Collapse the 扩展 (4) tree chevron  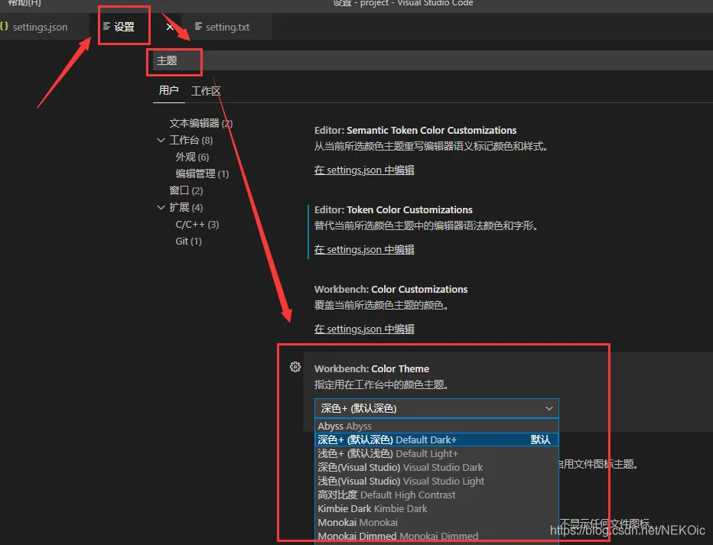[x=161, y=207]
